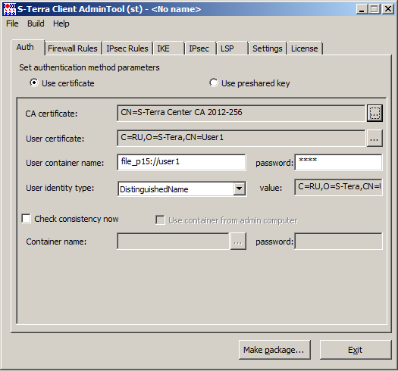398x371 pixels.
Task: Click the Exit button
Action: pos(356,350)
